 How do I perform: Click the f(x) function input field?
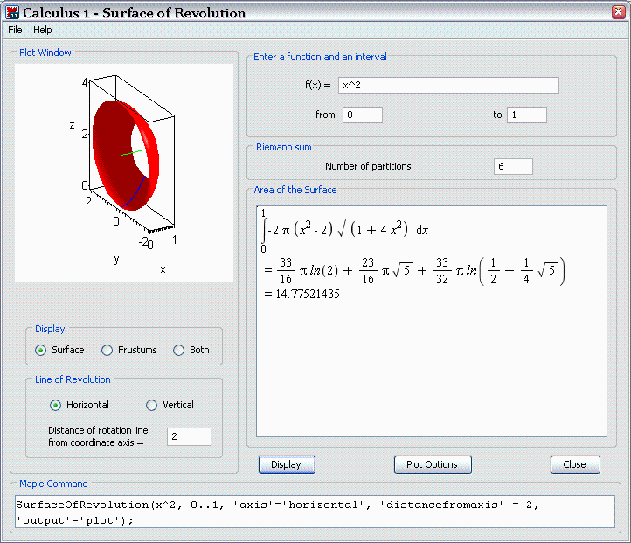pyautogui.click(x=447, y=85)
